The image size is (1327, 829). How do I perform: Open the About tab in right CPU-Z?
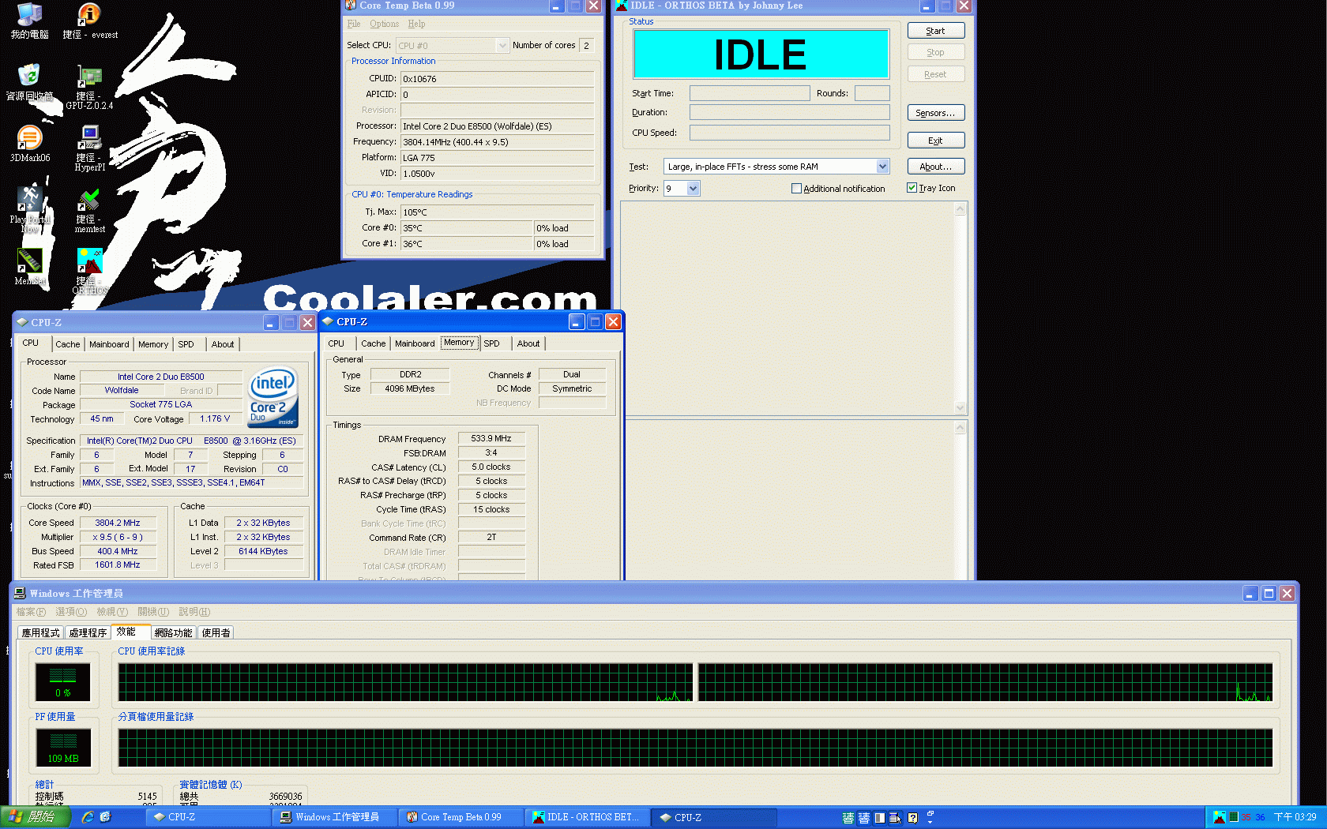(528, 343)
